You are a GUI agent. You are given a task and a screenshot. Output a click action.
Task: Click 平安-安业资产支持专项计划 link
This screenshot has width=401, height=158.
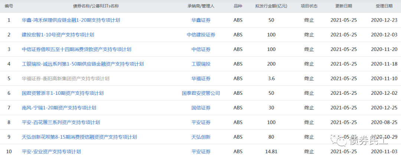click(51, 151)
